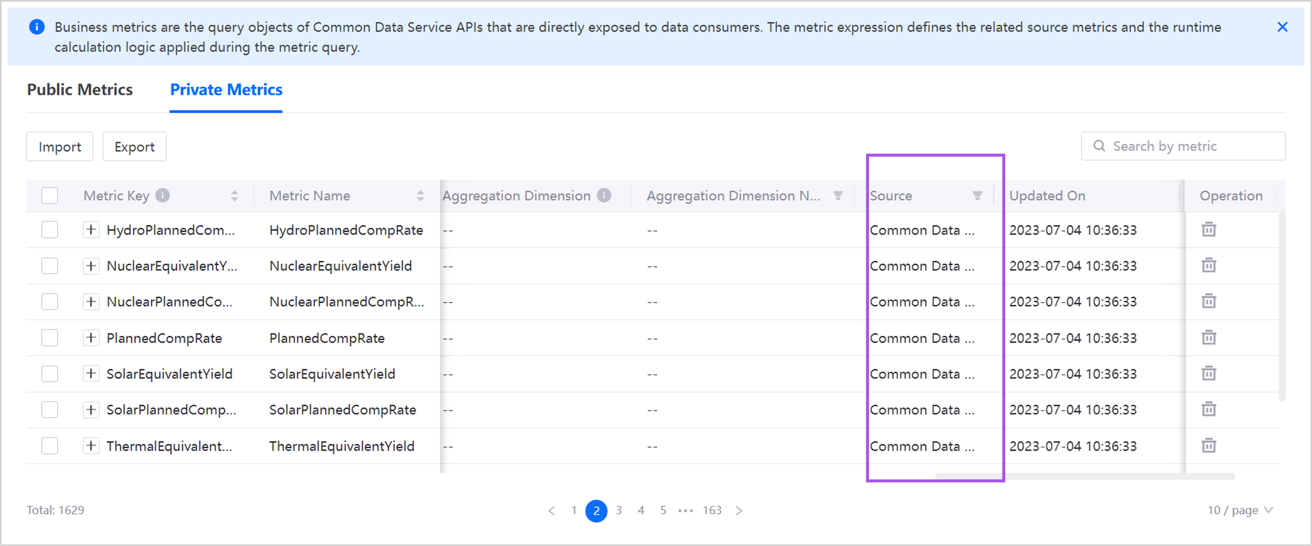Click the trash icon for PlannedCompRate

1208,338
